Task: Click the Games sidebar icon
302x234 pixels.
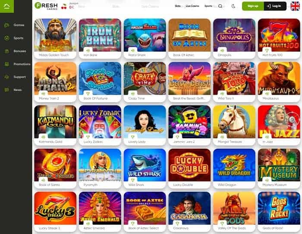Action: point(7,25)
